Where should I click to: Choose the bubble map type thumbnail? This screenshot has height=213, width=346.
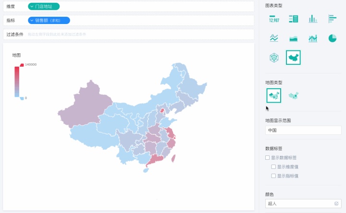pyautogui.click(x=294, y=95)
